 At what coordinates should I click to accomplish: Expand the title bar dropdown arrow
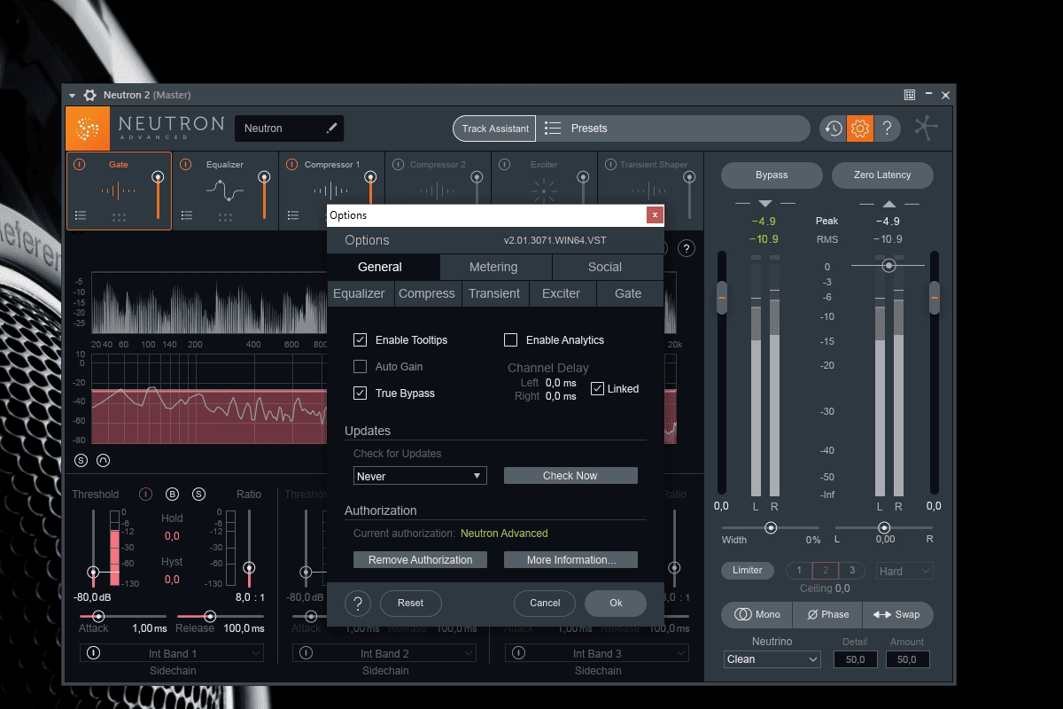click(73, 95)
